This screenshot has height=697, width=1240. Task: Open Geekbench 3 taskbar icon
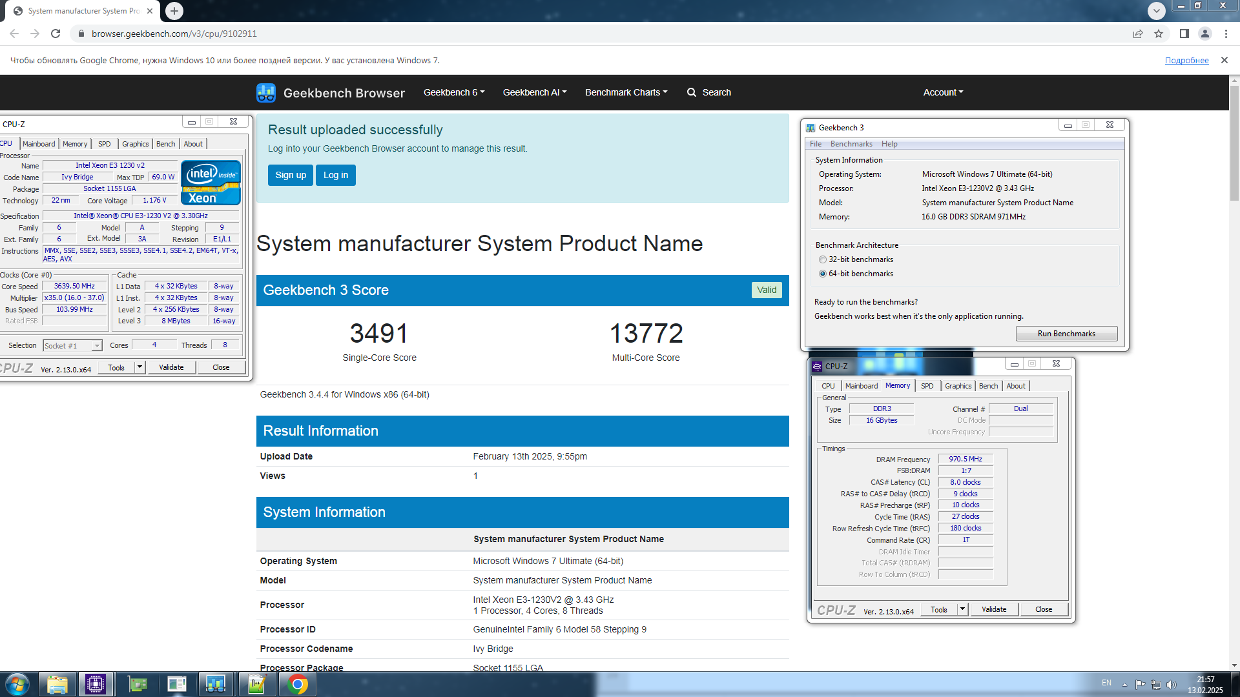(x=216, y=684)
